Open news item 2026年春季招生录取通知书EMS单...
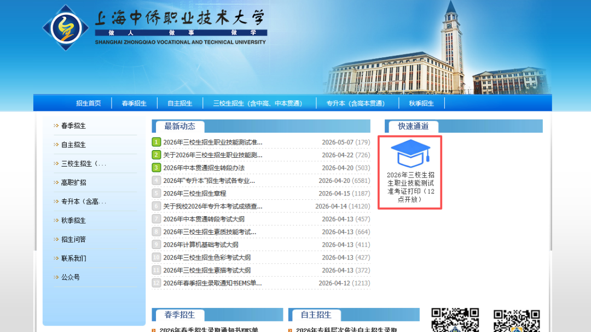The image size is (591, 332). click(212, 283)
